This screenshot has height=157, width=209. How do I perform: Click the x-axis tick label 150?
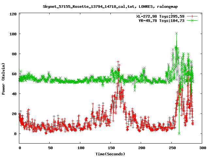[111, 148]
